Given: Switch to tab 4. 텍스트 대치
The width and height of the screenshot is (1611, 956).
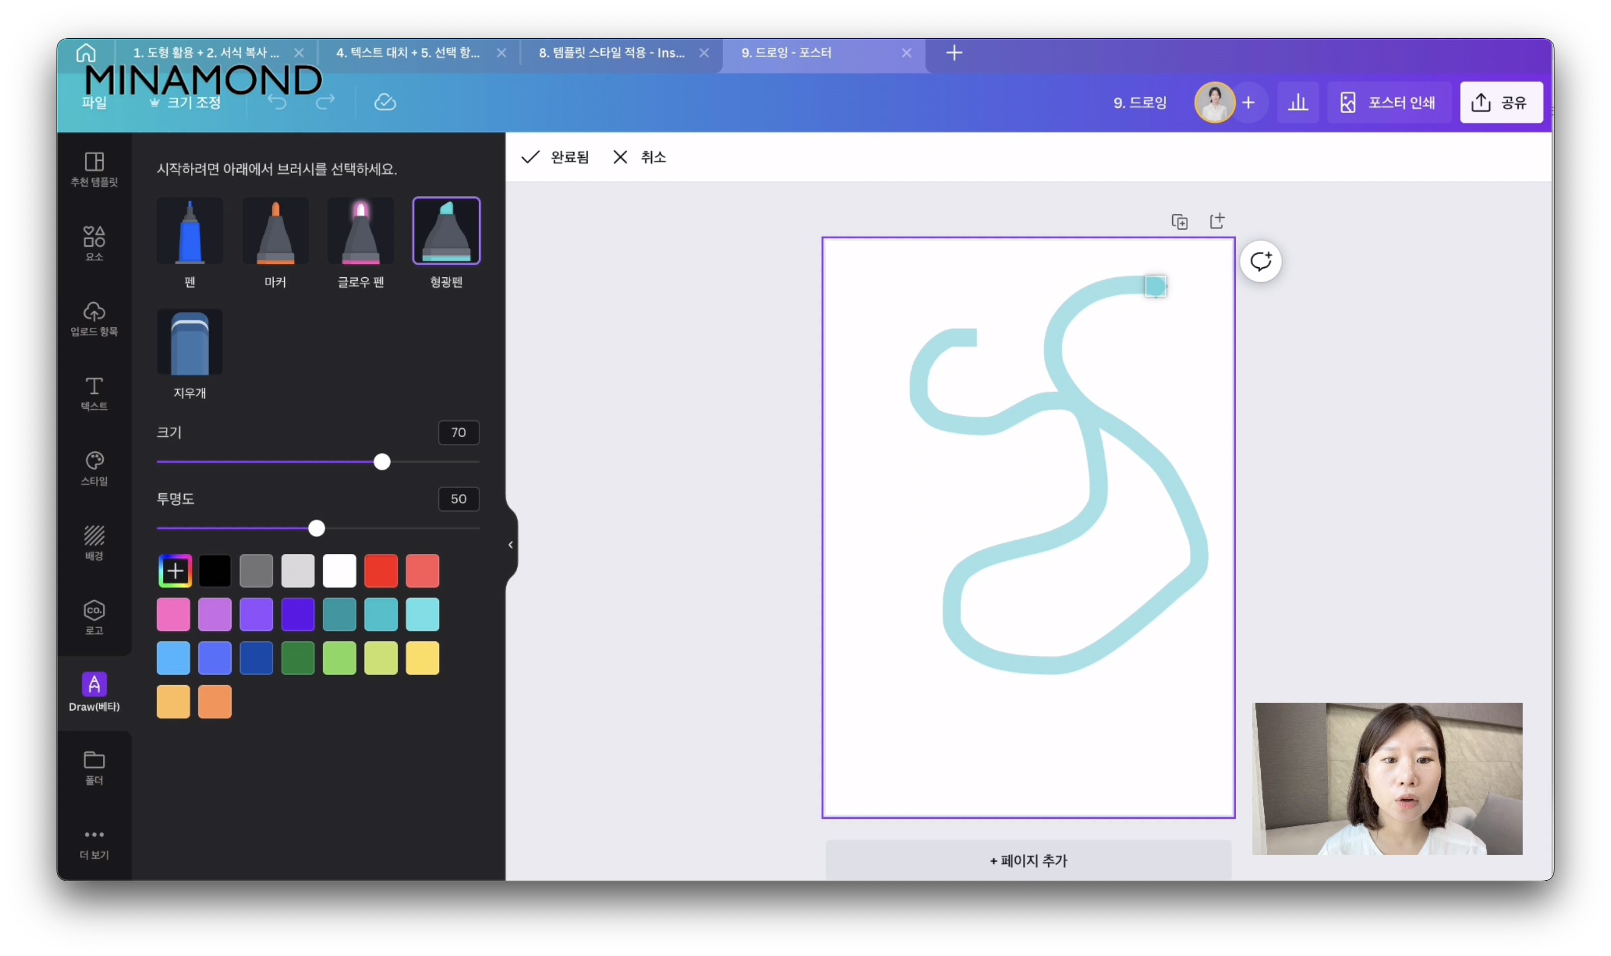Looking at the screenshot, I should (408, 53).
